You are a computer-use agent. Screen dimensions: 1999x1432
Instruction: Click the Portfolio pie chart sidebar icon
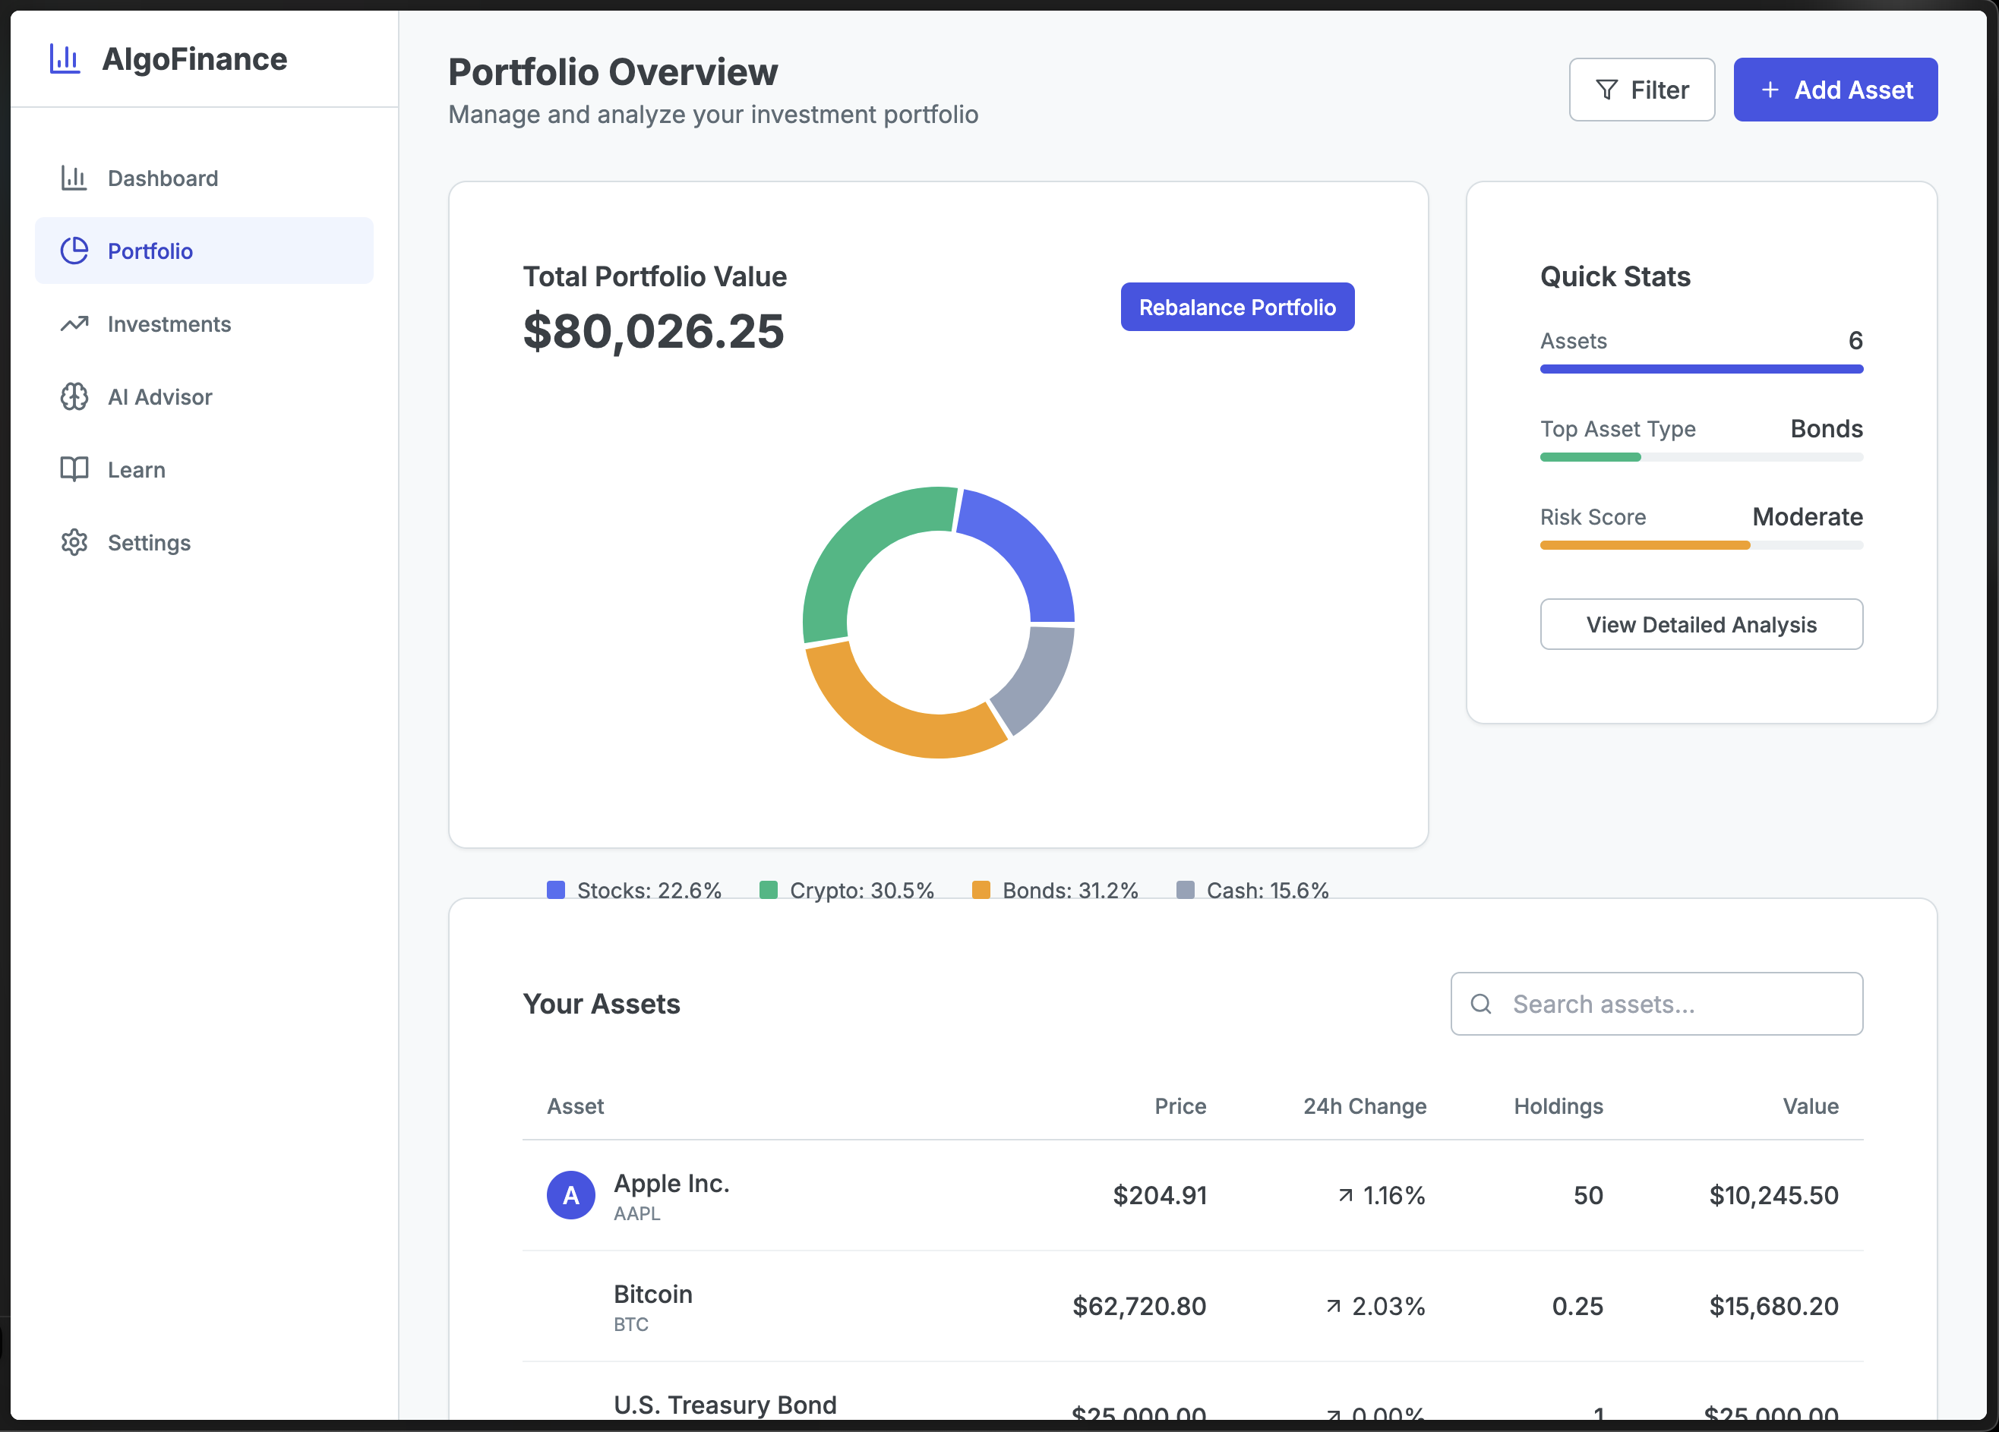74,251
